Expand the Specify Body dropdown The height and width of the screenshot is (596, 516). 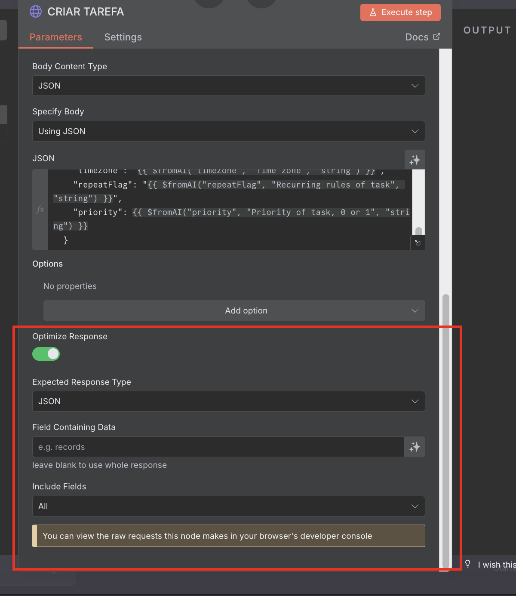(228, 131)
